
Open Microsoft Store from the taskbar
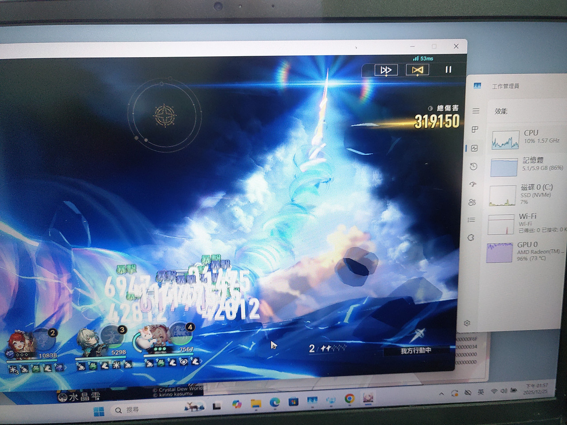tap(293, 402)
